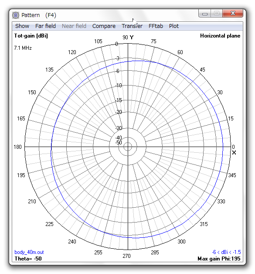Viewport: 255px width, 274px height.
Task: Click the 90 Y axis label
Action: tap(128, 38)
